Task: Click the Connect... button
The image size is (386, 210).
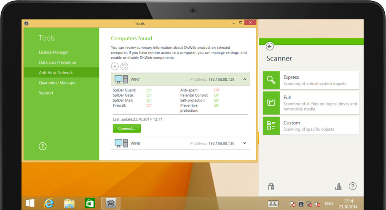Action: [127, 128]
